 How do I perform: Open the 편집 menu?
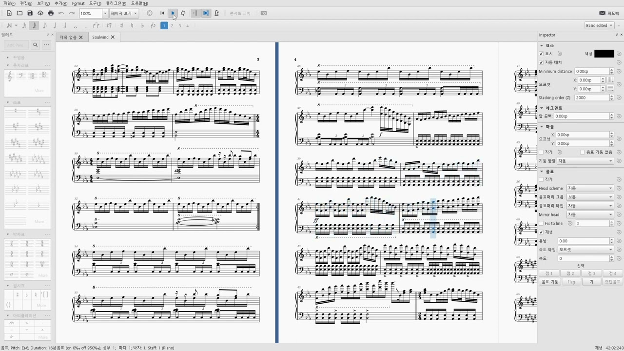[26, 3]
